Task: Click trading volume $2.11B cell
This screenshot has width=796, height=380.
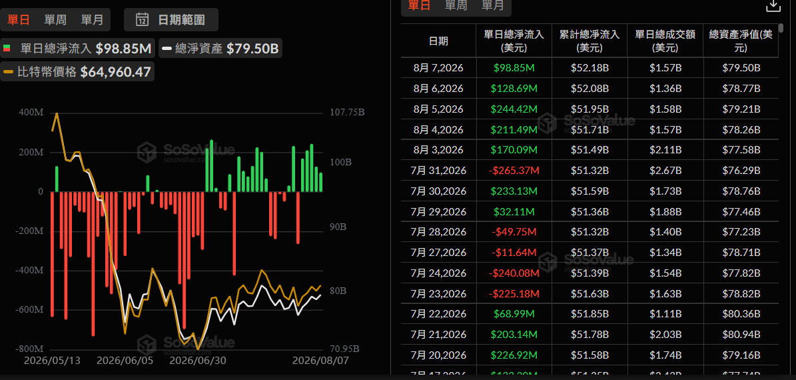Action: (x=665, y=150)
